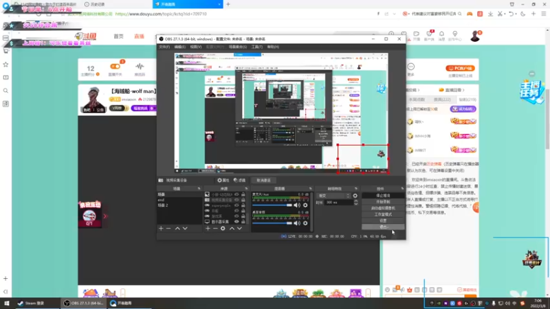This screenshot has width=550, height=309.
Task: Open the user avatar in Douyu header
Action: pos(475,36)
